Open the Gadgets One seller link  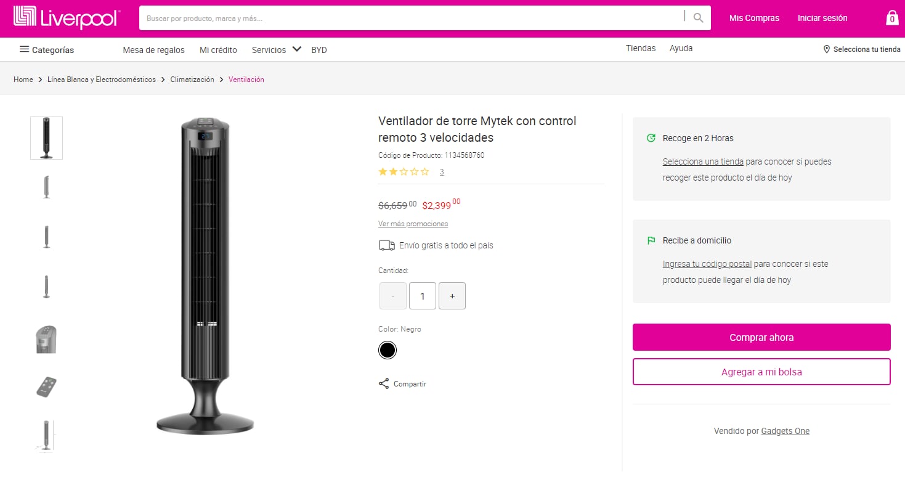[x=785, y=431]
